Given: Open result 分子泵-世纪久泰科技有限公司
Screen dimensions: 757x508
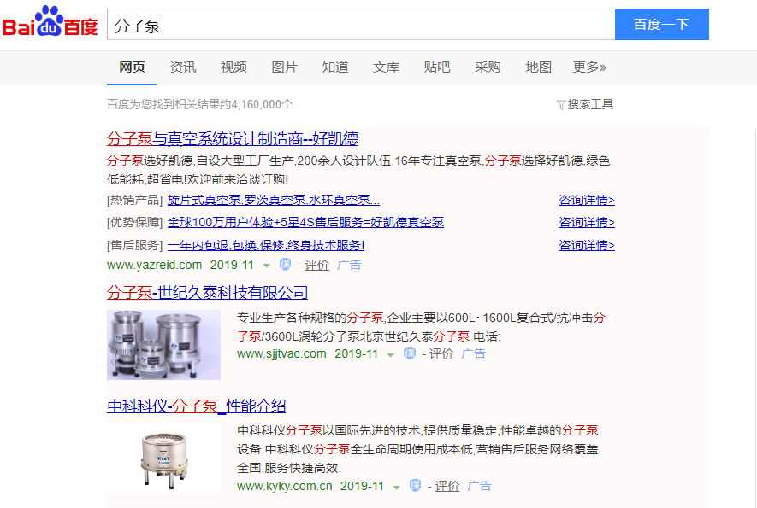Looking at the screenshot, I should [207, 293].
